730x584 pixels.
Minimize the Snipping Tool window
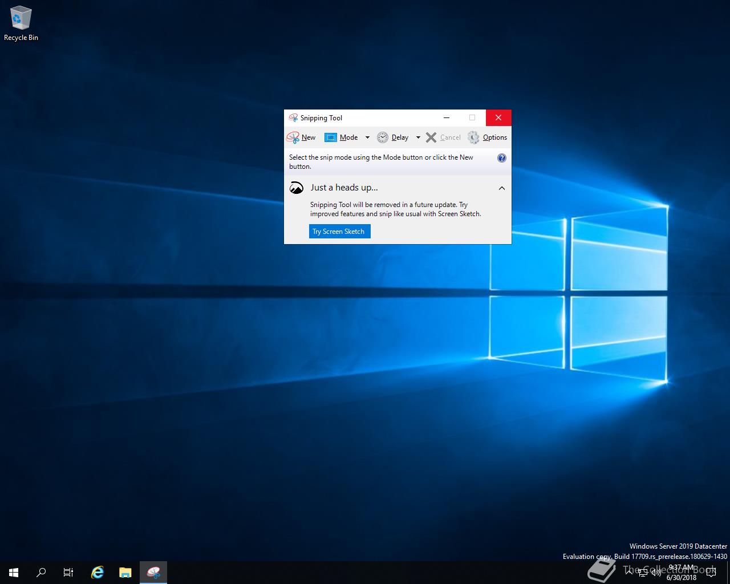point(447,118)
